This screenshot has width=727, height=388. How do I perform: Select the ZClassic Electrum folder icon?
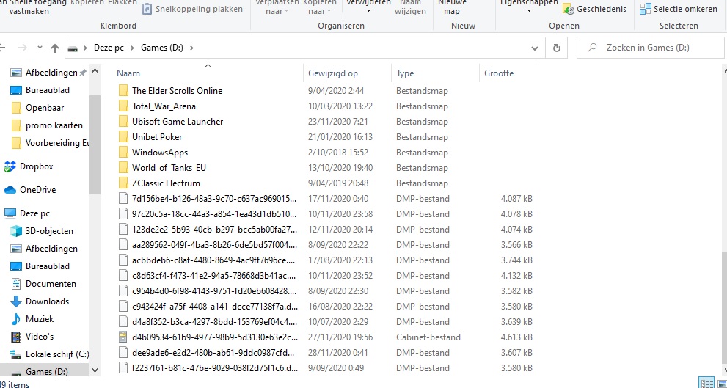pos(123,183)
